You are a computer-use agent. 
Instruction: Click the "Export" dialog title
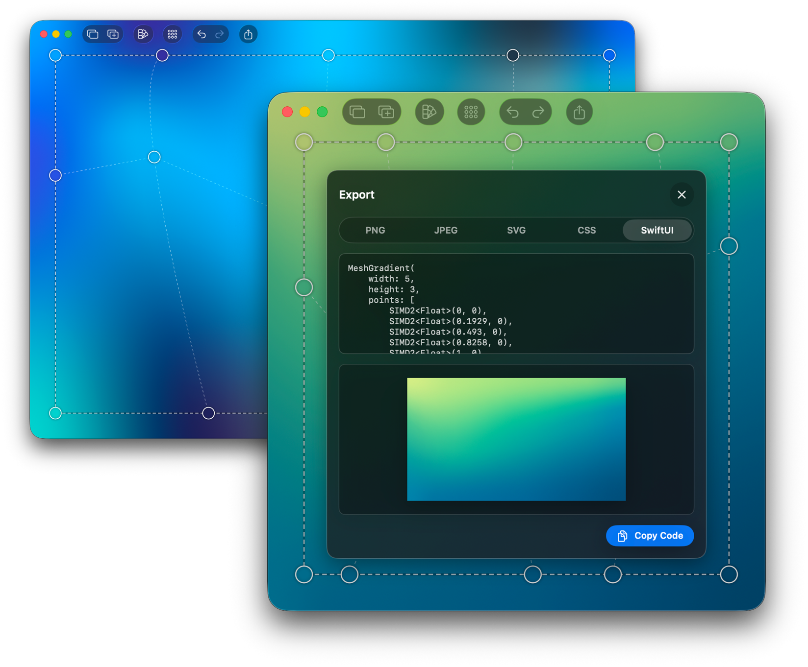click(x=356, y=194)
